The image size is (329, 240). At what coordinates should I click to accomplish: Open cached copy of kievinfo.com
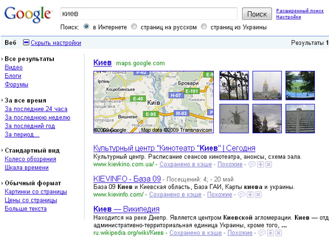click(x=175, y=195)
